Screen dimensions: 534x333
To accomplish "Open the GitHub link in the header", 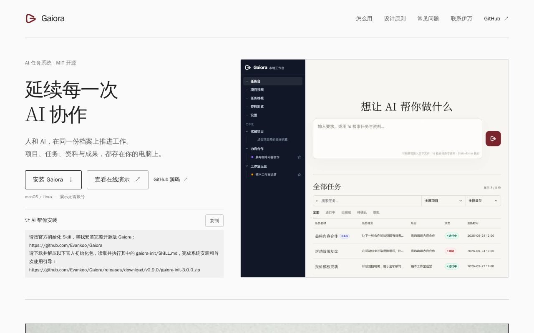I will [x=496, y=19].
